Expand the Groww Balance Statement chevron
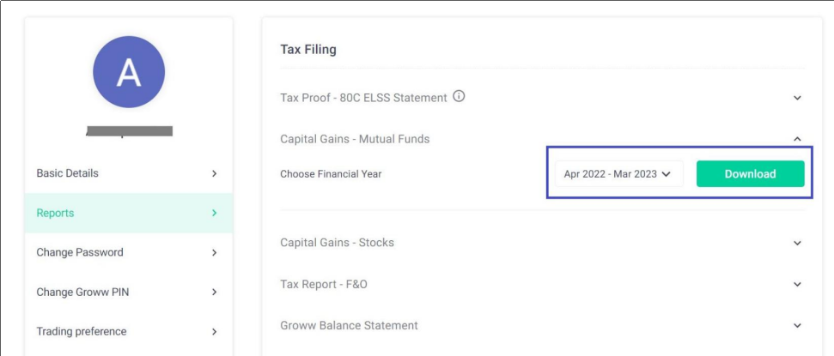This screenshot has height=356, width=834. pyautogui.click(x=797, y=325)
